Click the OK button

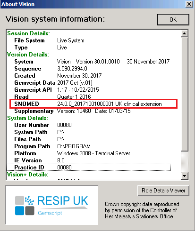pos(173,20)
